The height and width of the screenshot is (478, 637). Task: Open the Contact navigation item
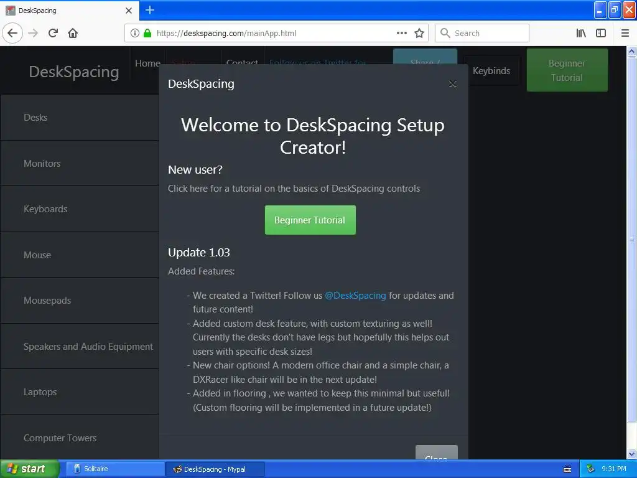point(242,62)
